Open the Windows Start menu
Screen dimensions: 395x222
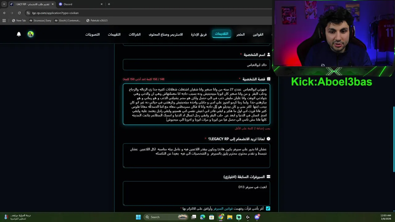[x=138, y=217]
